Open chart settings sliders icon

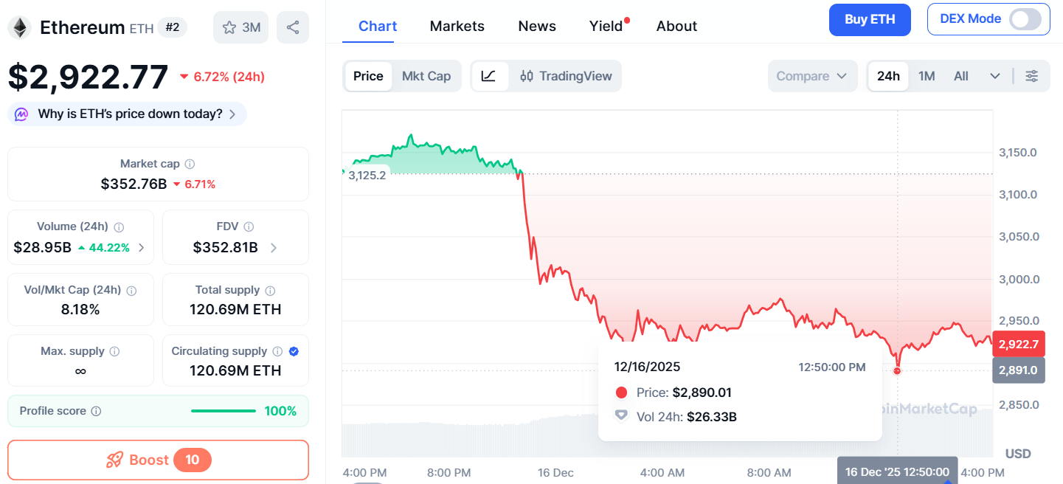click(x=1031, y=76)
